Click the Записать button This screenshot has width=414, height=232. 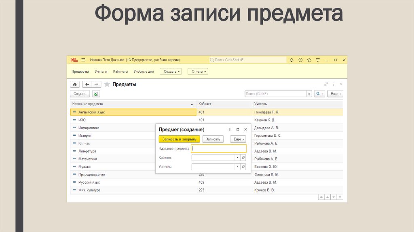(x=213, y=139)
